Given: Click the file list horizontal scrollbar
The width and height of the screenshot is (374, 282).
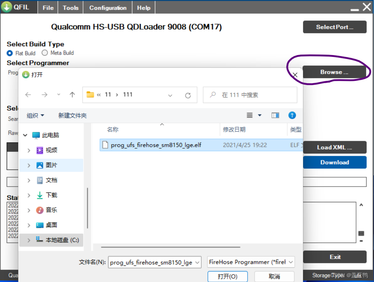Looking at the screenshot, I should click(x=171, y=247).
